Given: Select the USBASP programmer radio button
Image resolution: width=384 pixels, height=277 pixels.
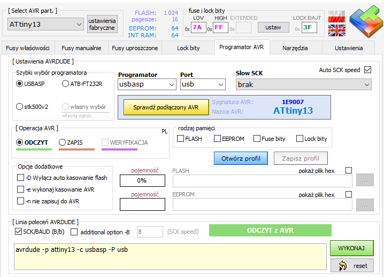Looking at the screenshot, I should [x=20, y=83].
